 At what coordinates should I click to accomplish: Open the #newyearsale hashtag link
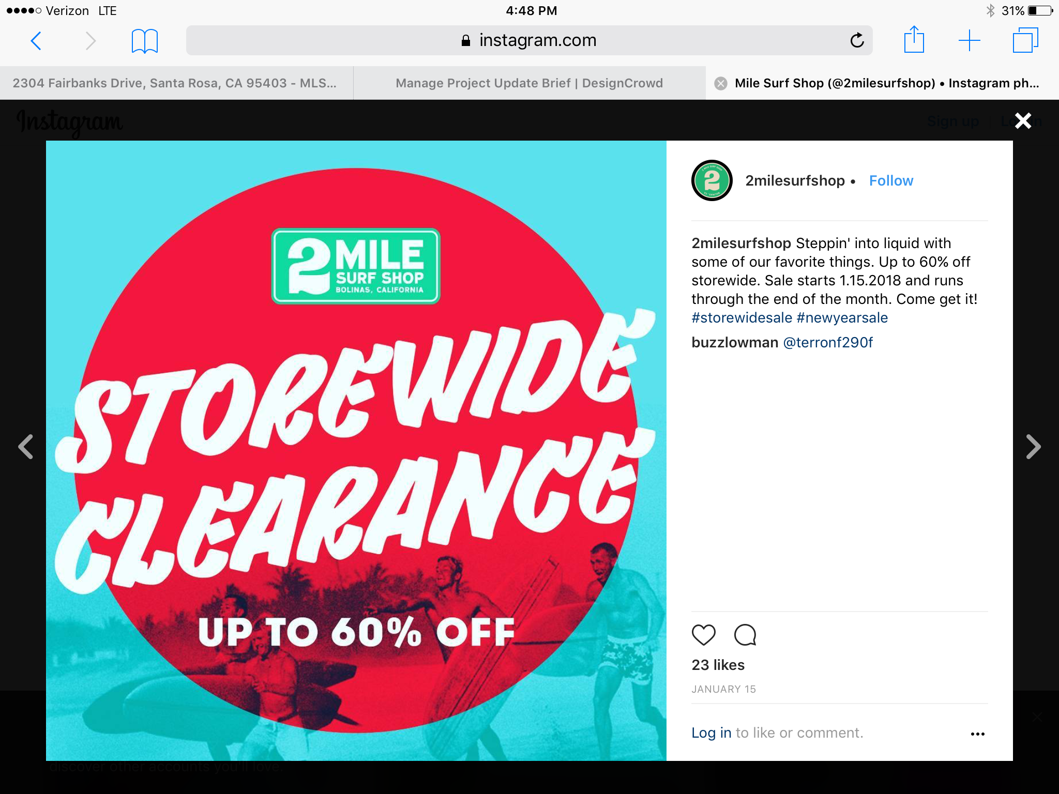tap(842, 317)
